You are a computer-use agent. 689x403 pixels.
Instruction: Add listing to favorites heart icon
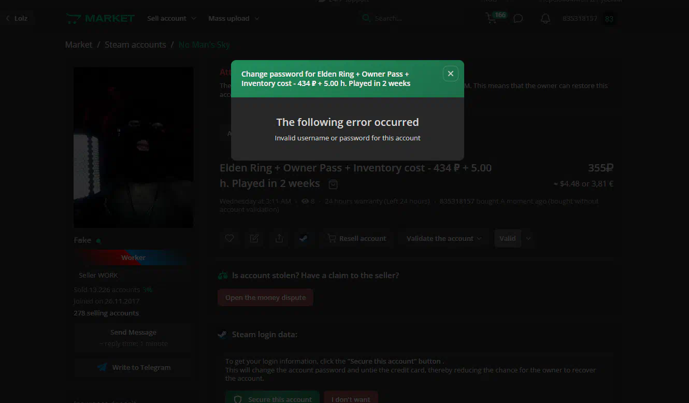pos(229,238)
